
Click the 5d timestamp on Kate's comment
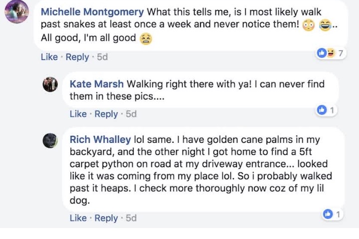(x=131, y=114)
